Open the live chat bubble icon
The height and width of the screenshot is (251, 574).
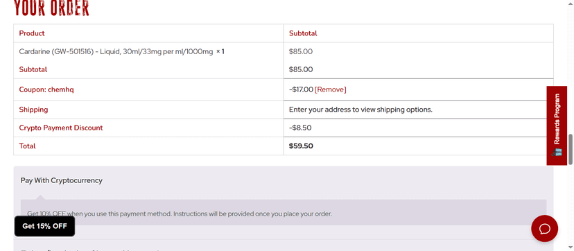click(x=544, y=228)
